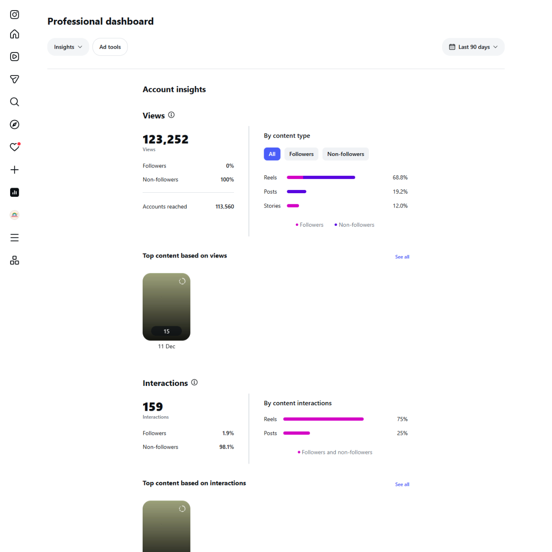Click See all for top interactions content
The width and height of the screenshot is (552, 552).
[402, 484]
